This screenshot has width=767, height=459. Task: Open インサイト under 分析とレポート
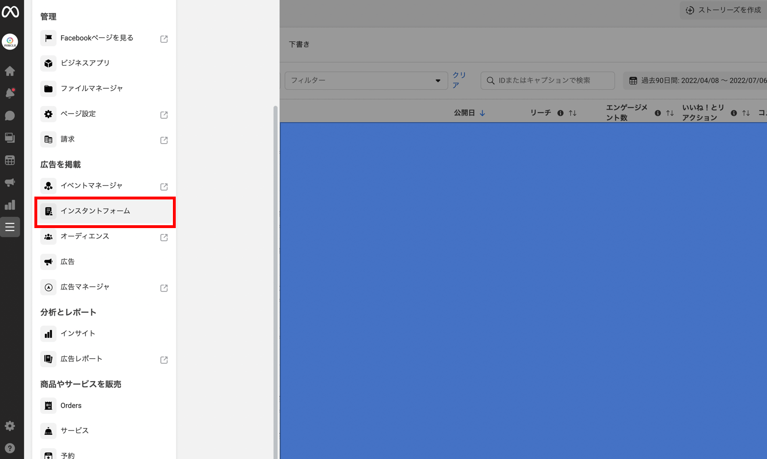coord(105,334)
